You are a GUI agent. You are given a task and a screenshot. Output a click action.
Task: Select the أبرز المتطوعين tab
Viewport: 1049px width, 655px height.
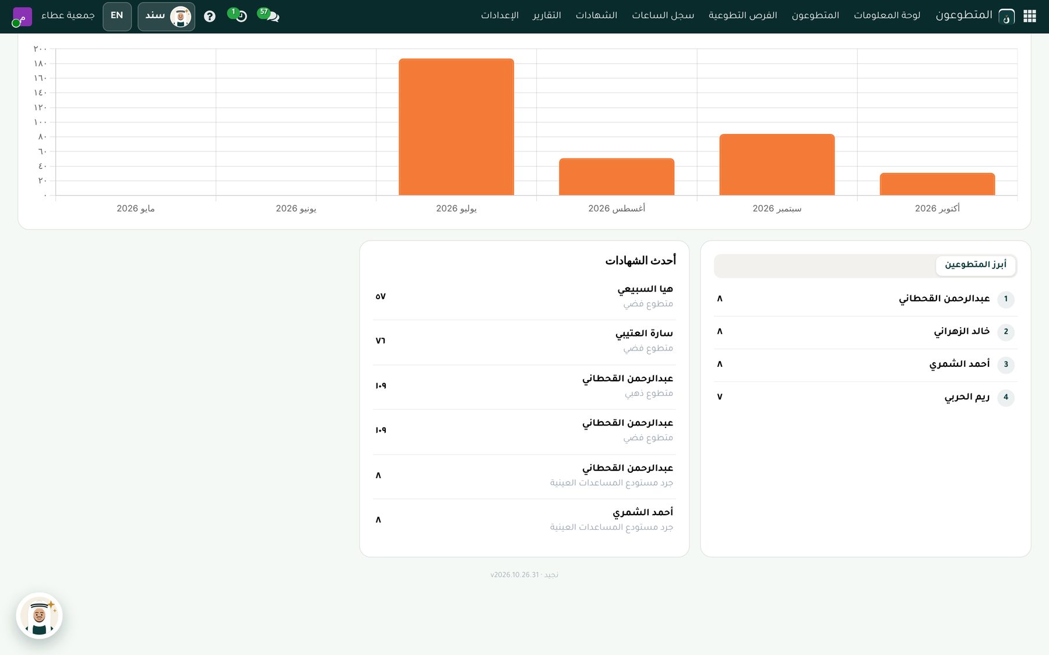pos(976,265)
